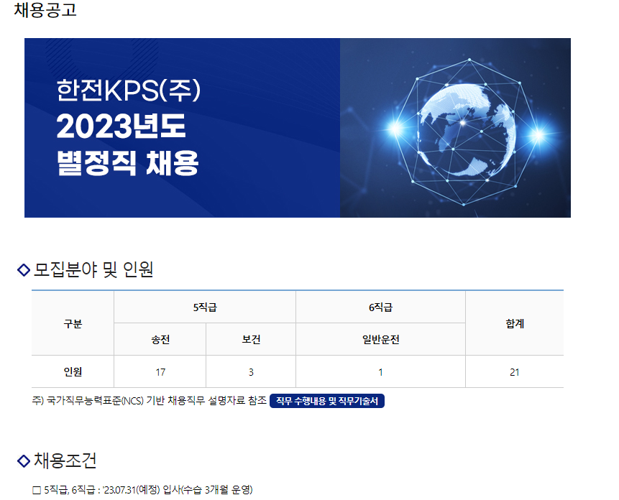Screen dimensions: 619x500
Task: Click the 6직급 column header
Action: coord(380,307)
